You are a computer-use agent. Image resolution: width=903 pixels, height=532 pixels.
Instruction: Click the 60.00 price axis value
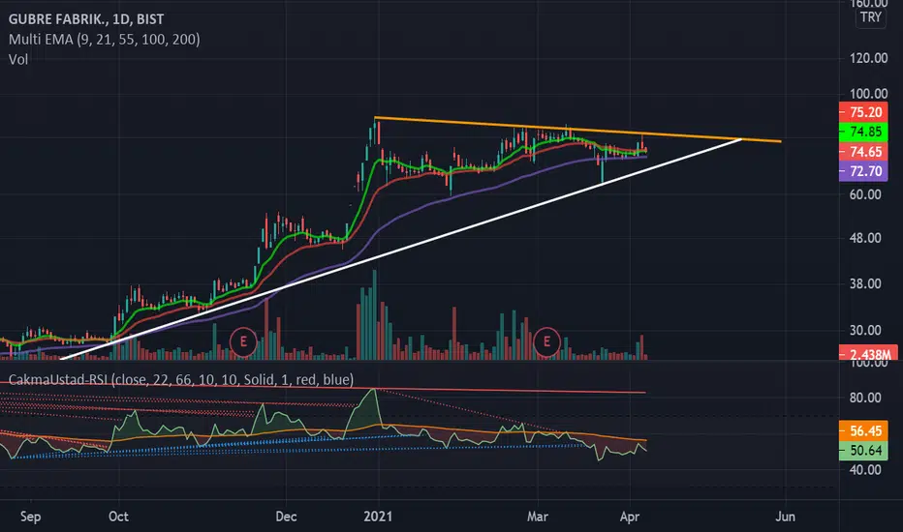point(865,194)
